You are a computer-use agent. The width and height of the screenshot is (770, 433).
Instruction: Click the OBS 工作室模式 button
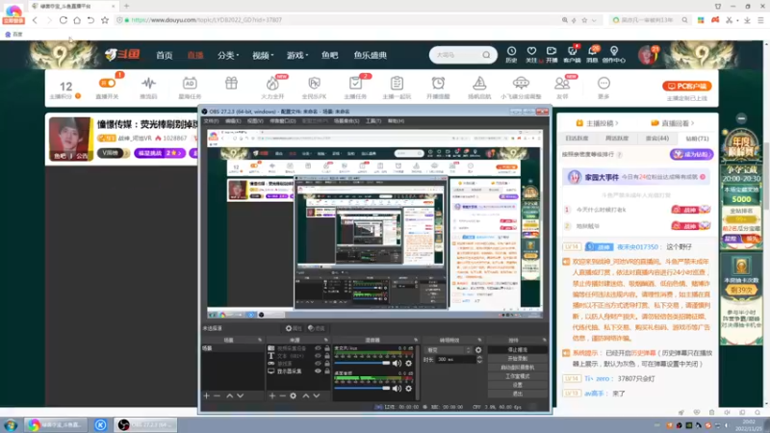[517, 376]
